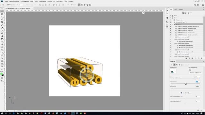Open the Edit Toolbar three-dots button
This screenshot has height=115, width=205.
click(x=2, y=69)
